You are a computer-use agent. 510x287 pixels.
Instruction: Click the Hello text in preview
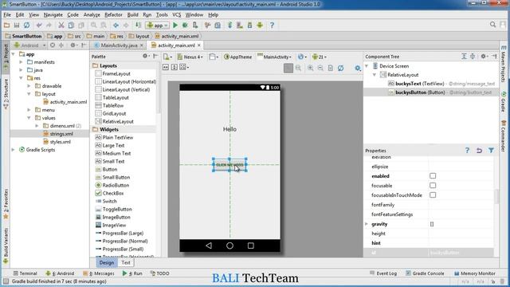tap(229, 129)
